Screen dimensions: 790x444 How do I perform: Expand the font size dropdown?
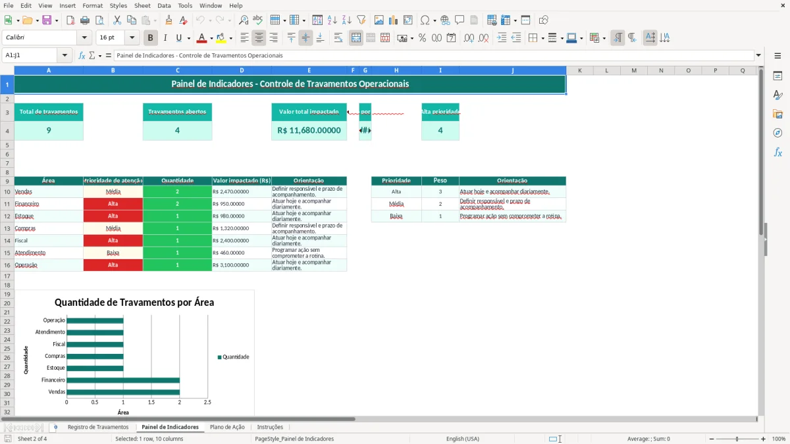coord(132,38)
